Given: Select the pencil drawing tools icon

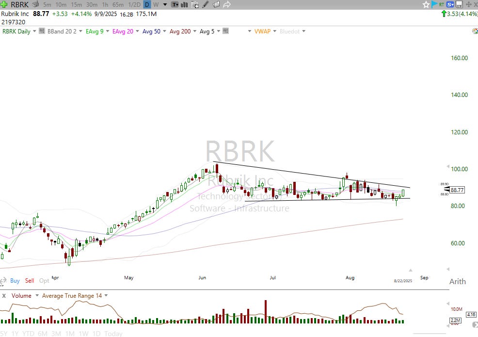Looking at the screenshot, I should click(x=206, y=4).
